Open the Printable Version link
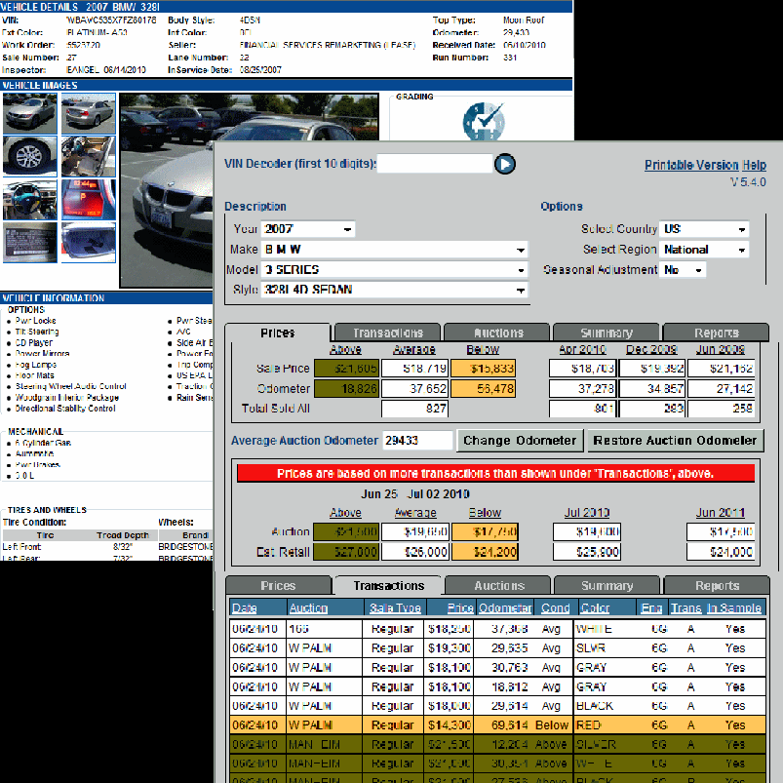This screenshot has height=783, width=783. point(691,165)
